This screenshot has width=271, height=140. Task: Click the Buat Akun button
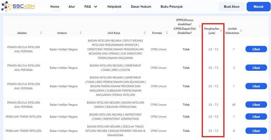[232, 7]
